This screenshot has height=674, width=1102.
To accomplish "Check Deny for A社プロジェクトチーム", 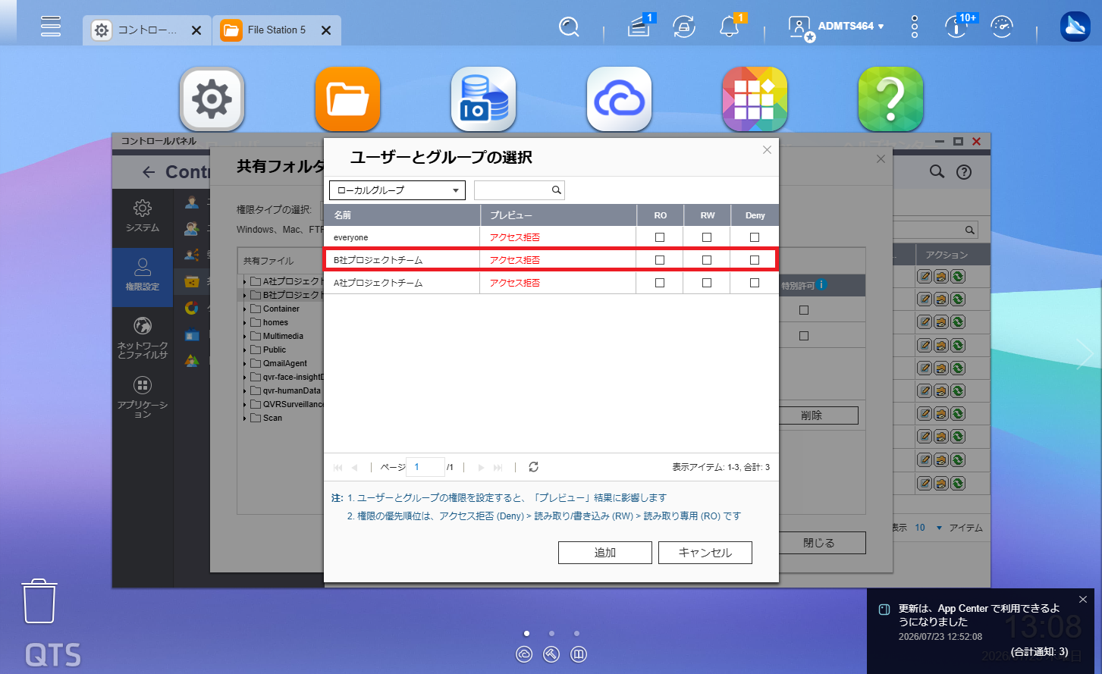I will pyautogui.click(x=755, y=283).
